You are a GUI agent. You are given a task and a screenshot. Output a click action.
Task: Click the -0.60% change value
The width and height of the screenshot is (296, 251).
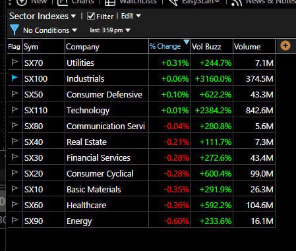pyautogui.click(x=177, y=221)
